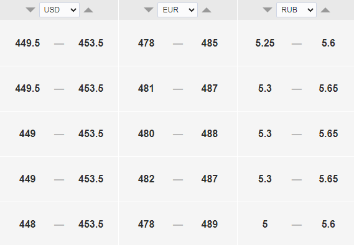This screenshot has height=245, width=354.
Task: Sort USD column descending with down arrow
Action: coord(30,10)
